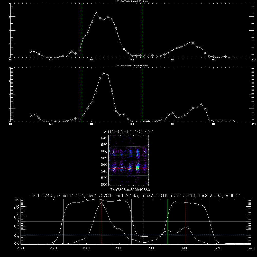
Task: Click the '760780800820840860' label under the spectral image
Action: pyautogui.click(x=130, y=190)
